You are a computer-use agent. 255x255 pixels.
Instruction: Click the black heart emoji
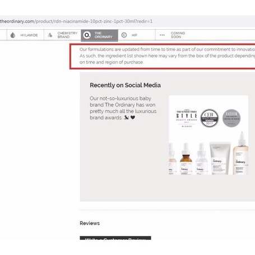133,118
